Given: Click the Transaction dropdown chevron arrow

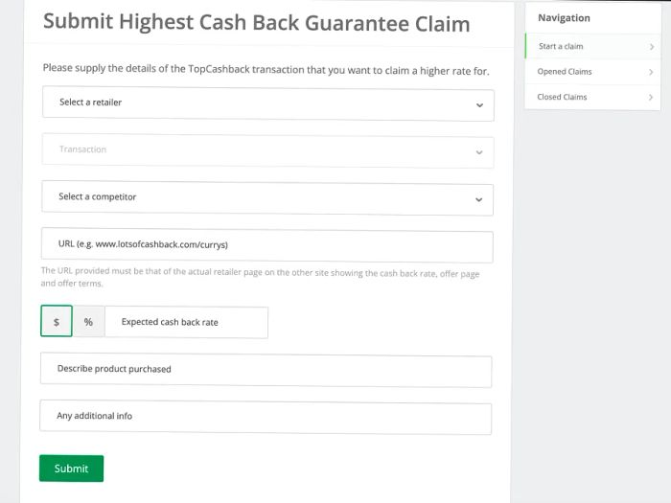Looking at the screenshot, I should [479, 152].
